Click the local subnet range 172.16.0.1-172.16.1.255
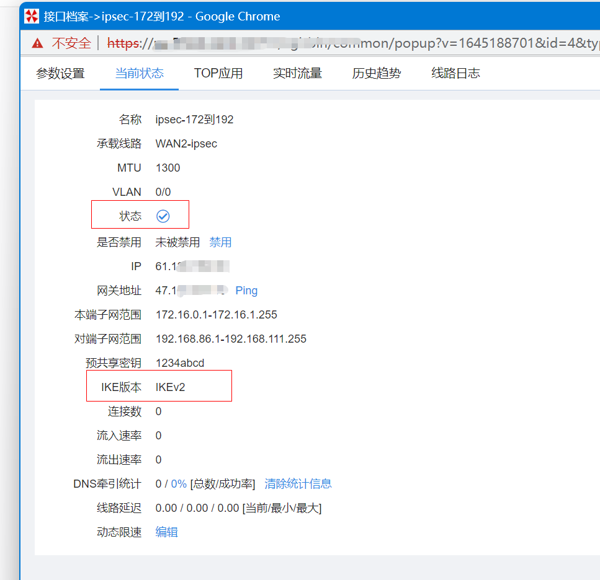Image resolution: width=600 pixels, height=580 pixels. 216,315
